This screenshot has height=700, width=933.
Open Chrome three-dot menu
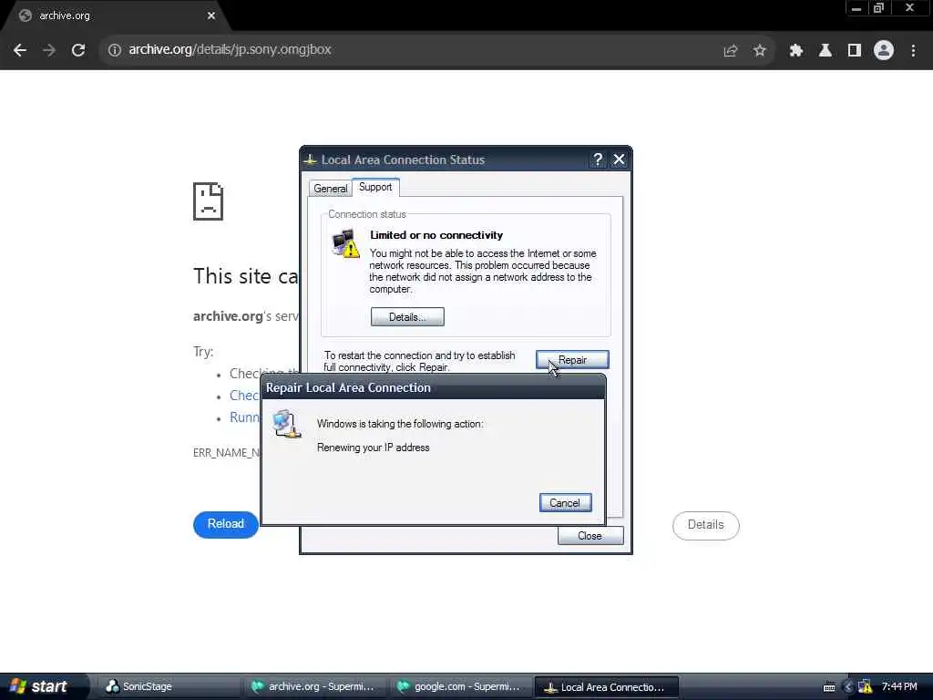[x=913, y=51]
